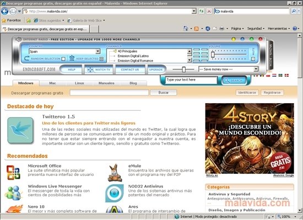Click the NOD32 Antivirus eye icon
The image size is (303, 220).
click(x=115, y=193)
